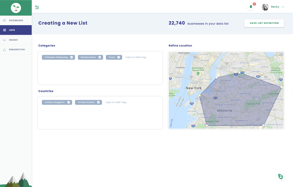Viewport: 293px width, 187px height.
Task: Click the United Kingdom tag label
Action: pos(54,102)
